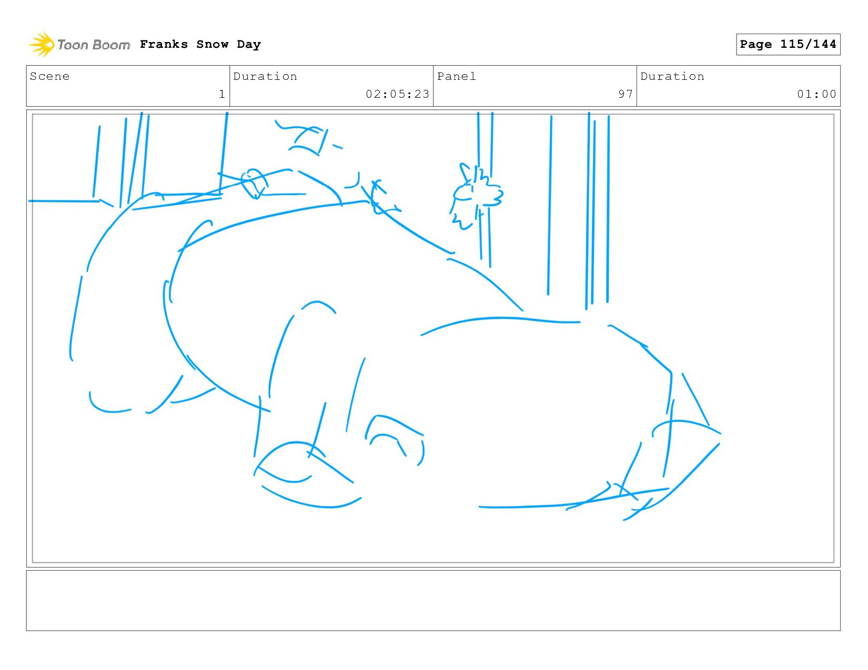Viewport: 868px width, 670px height.
Task: Click the empty notes box below the panel
Action: coord(433,601)
